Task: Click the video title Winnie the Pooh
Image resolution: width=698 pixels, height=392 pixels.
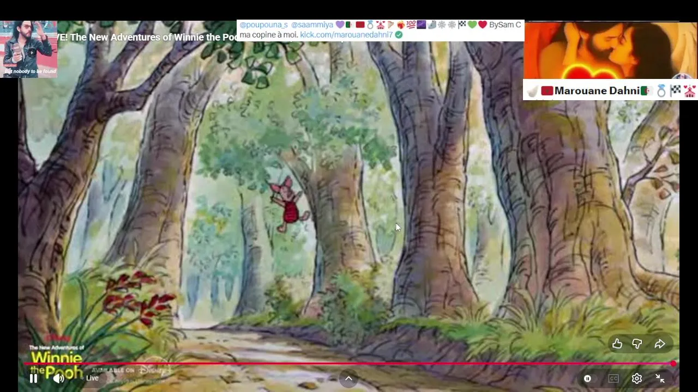Action: click(x=147, y=37)
